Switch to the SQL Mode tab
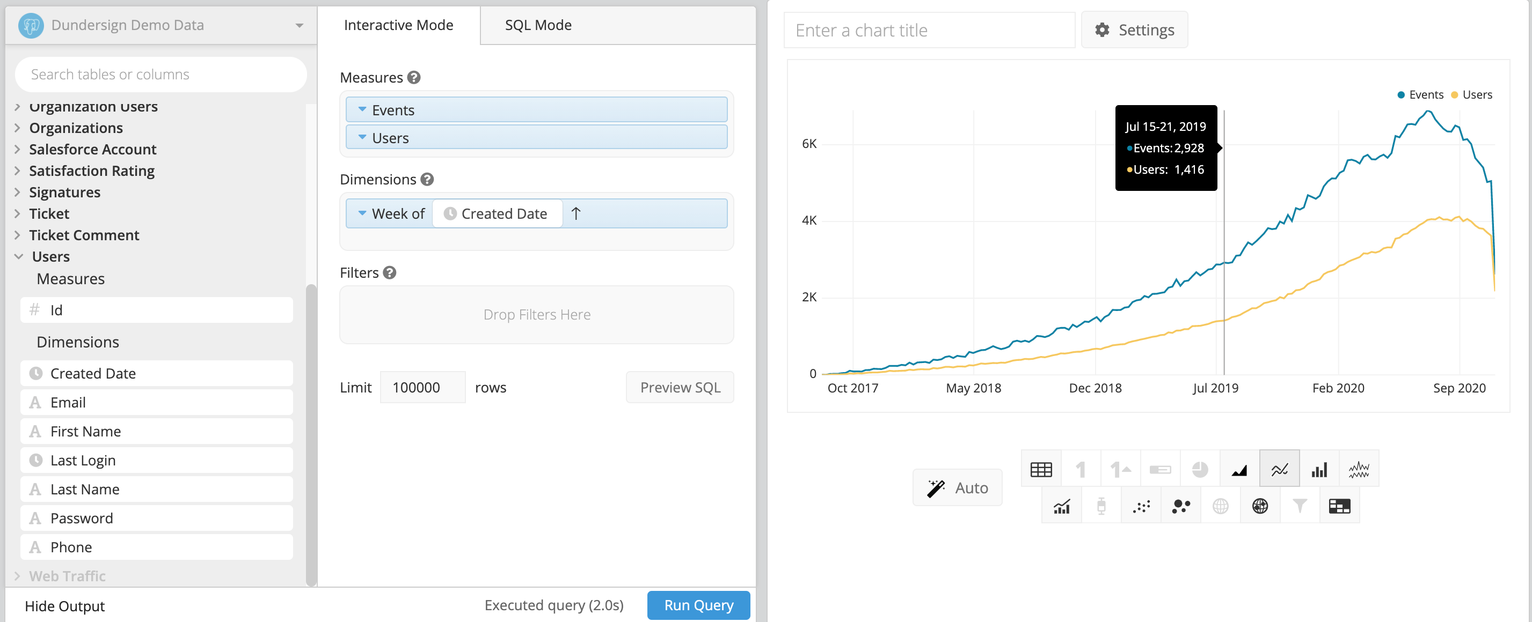 click(x=538, y=25)
